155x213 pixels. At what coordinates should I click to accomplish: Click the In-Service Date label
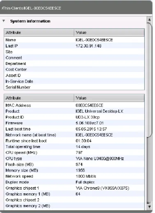click(19, 81)
